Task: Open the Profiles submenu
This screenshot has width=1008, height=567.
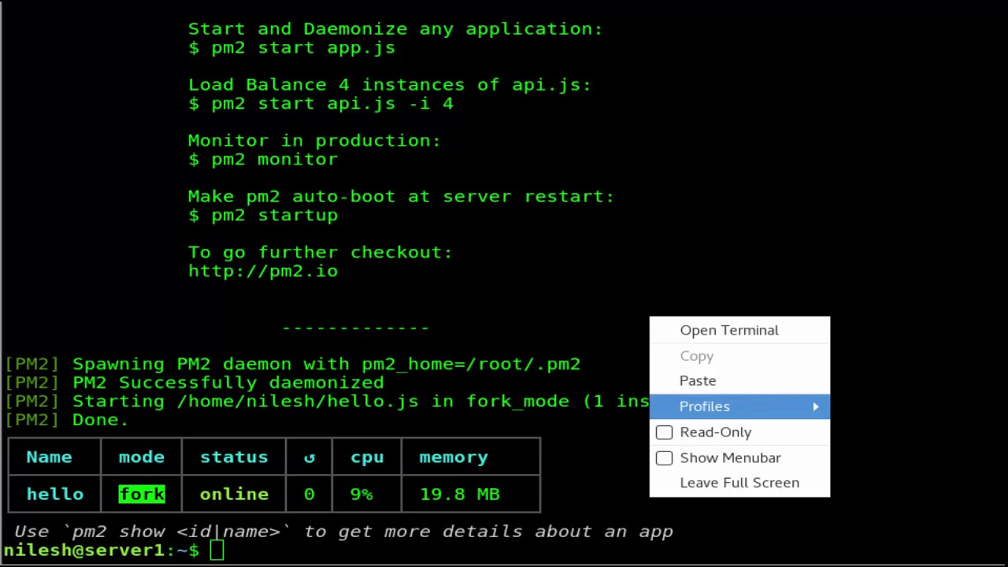Action: pyautogui.click(x=739, y=406)
